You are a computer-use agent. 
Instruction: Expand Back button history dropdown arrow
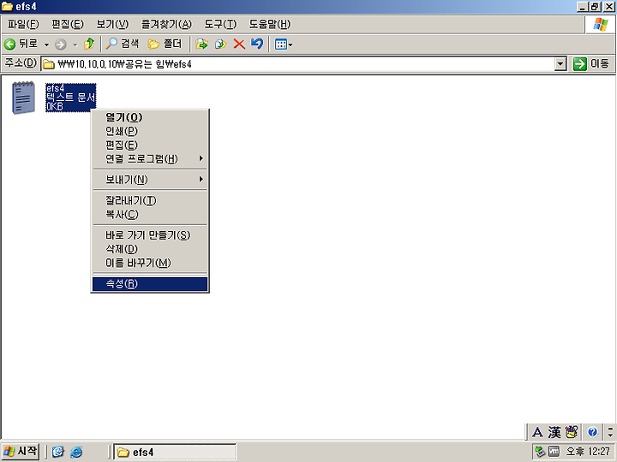click(x=46, y=44)
